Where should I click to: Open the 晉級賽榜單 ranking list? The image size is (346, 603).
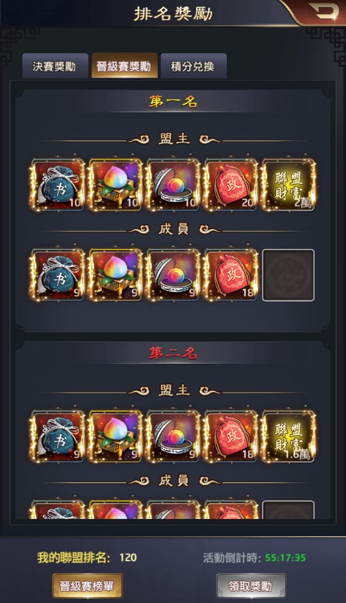[87, 586]
